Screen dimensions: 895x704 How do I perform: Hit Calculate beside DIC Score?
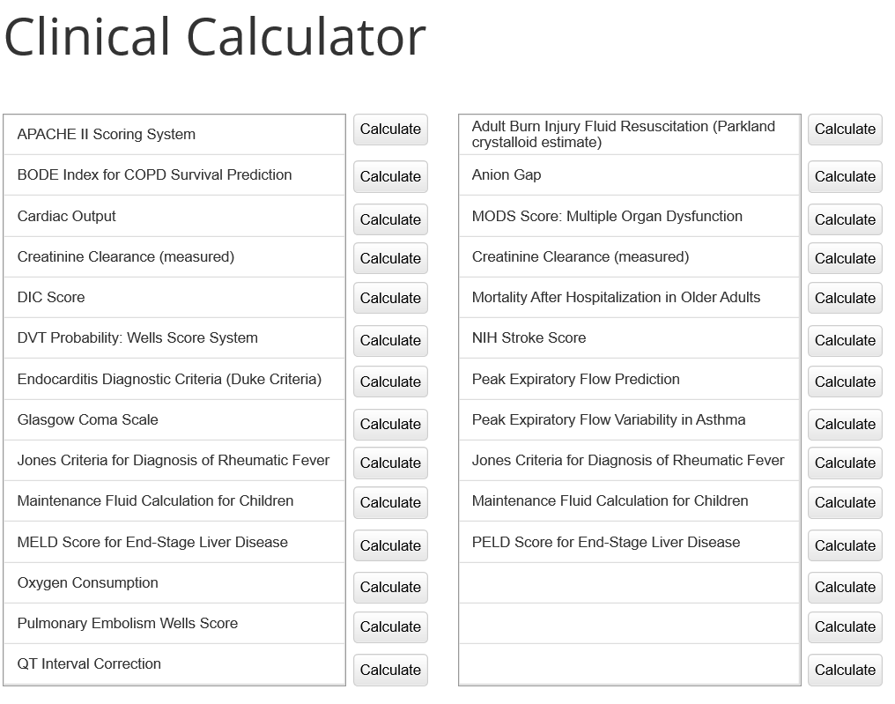click(390, 298)
